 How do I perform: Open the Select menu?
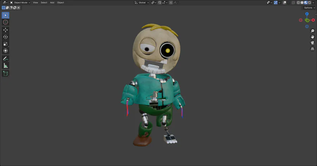pos(44,2)
